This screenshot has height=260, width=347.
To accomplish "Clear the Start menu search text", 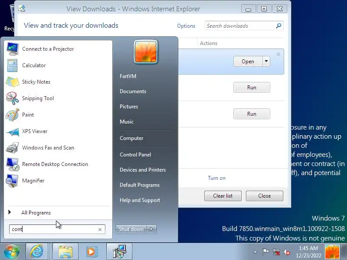I will point(100,230).
